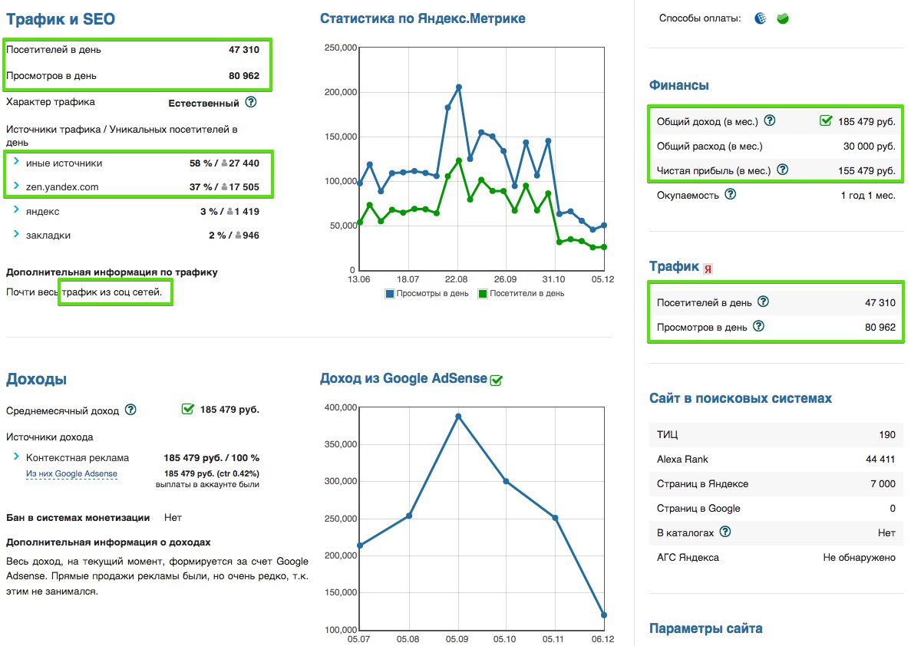Click the WebMoney payment icon
The image size is (911, 646).
click(x=760, y=18)
